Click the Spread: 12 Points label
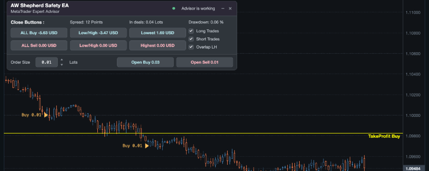Screen dimensions: 429x171 [86, 22]
